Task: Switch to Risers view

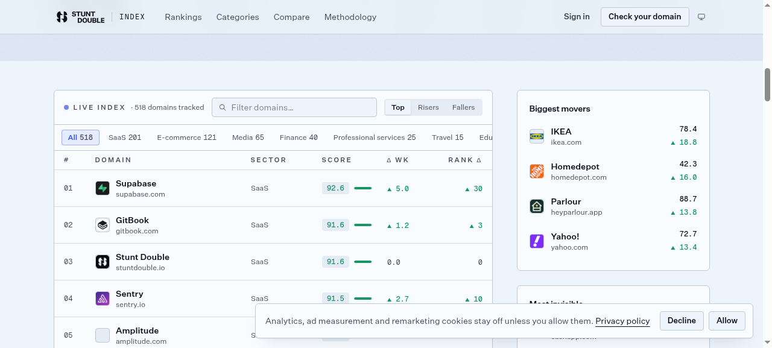Action: coord(428,107)
